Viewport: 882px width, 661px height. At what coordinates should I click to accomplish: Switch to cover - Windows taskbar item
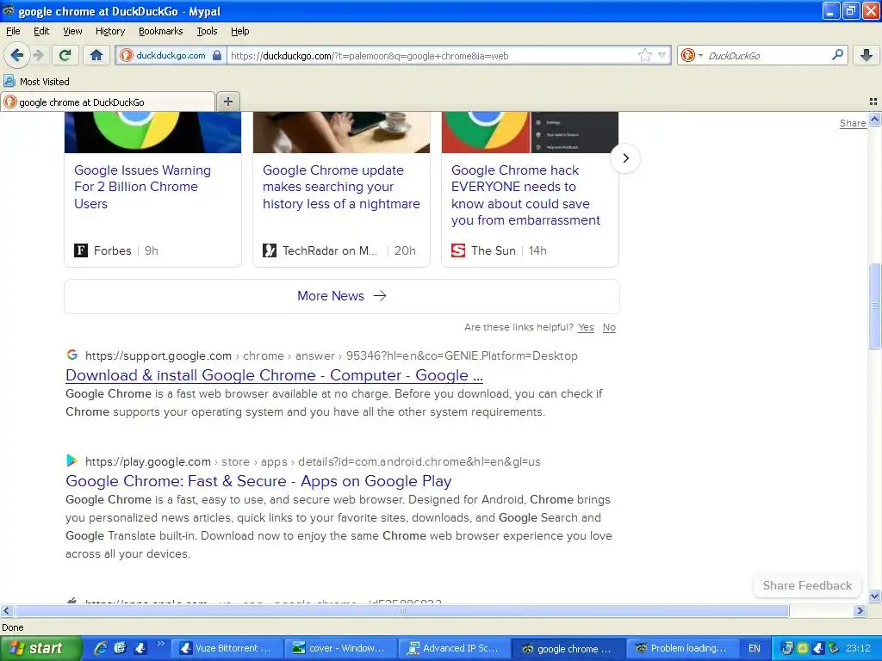pos(339,648)
